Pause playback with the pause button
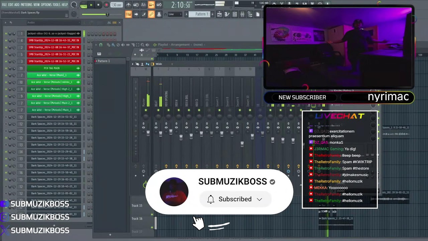Viewport: 428px width, 241px height. click(91, 5)
